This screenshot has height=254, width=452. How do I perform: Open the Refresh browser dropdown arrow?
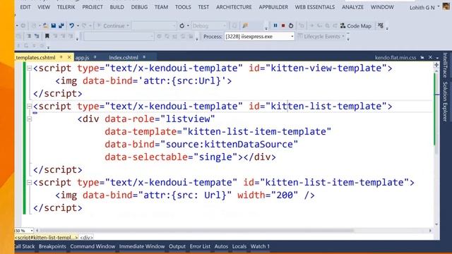point(188,26)
